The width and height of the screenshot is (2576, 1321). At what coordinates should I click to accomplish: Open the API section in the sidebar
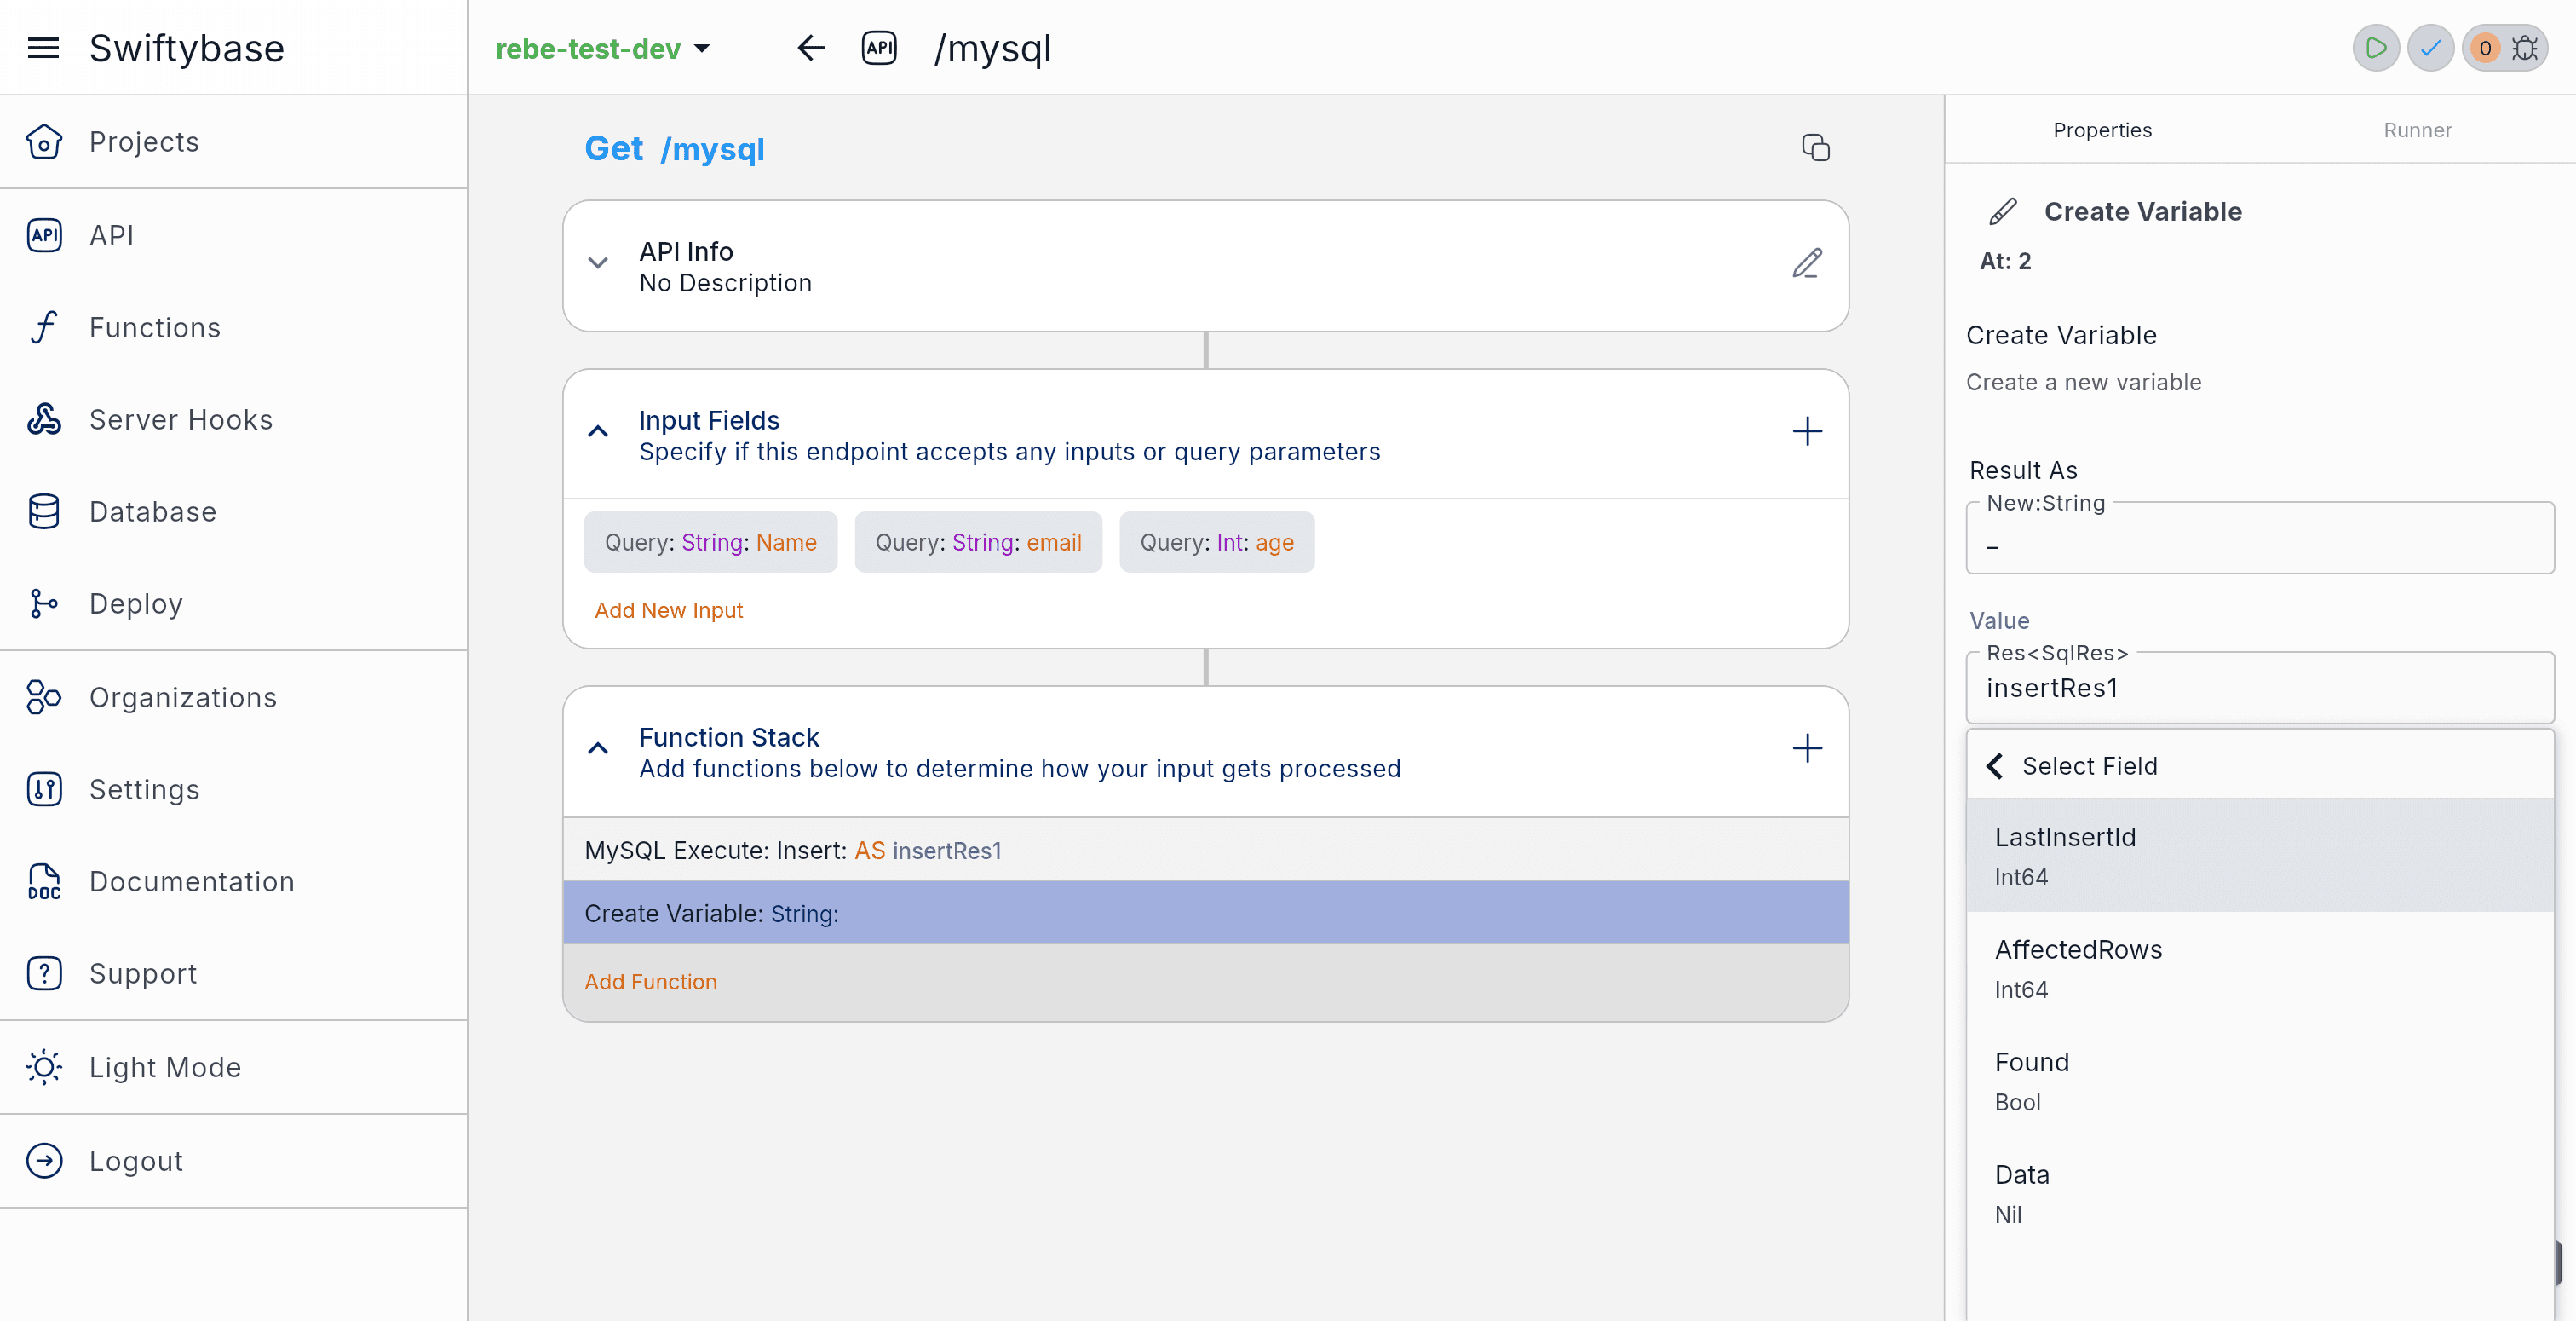[x=233, y=235]
